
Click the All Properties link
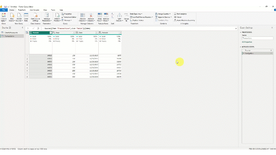click(247, 42)
